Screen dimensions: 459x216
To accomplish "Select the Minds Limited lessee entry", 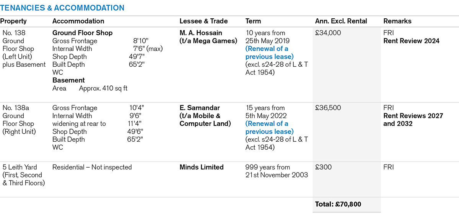I will click(202, 167).
